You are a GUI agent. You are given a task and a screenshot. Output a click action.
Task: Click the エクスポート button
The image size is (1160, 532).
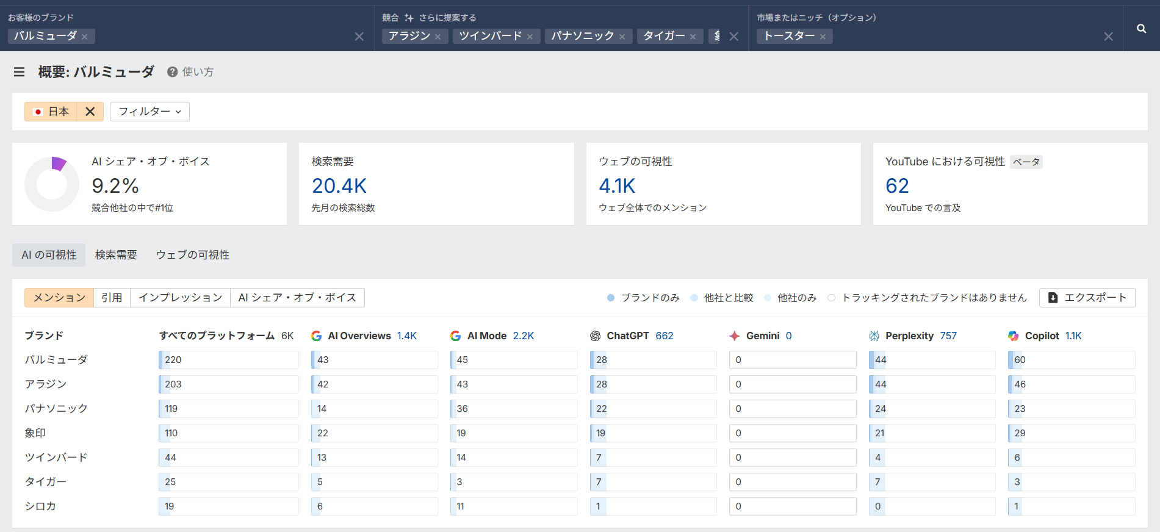point(1087,298)
